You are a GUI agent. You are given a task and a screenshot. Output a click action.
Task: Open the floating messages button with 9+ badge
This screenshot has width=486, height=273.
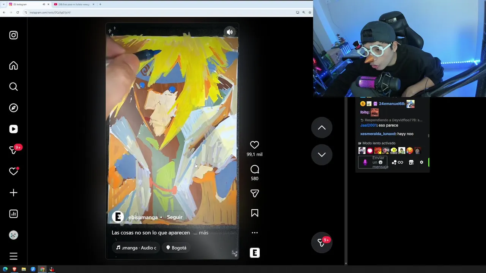(322, 243)
